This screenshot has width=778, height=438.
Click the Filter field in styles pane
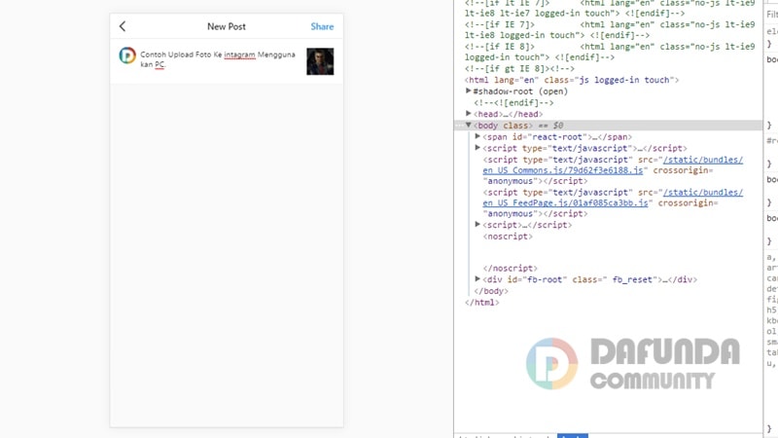772,15
